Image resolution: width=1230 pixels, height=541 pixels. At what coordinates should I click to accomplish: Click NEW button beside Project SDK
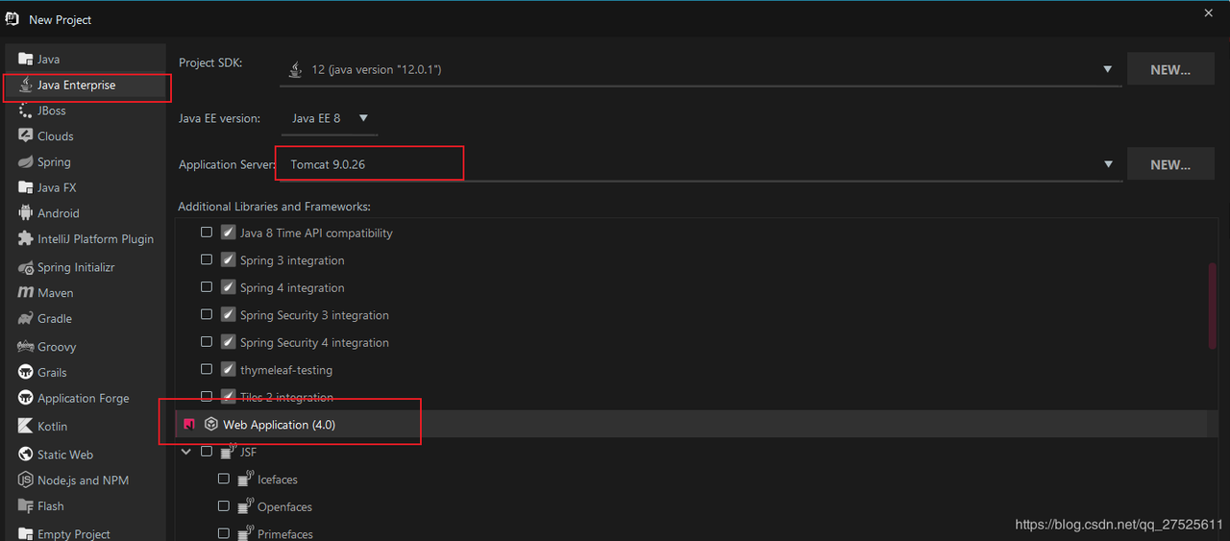tap(1169, 69)
